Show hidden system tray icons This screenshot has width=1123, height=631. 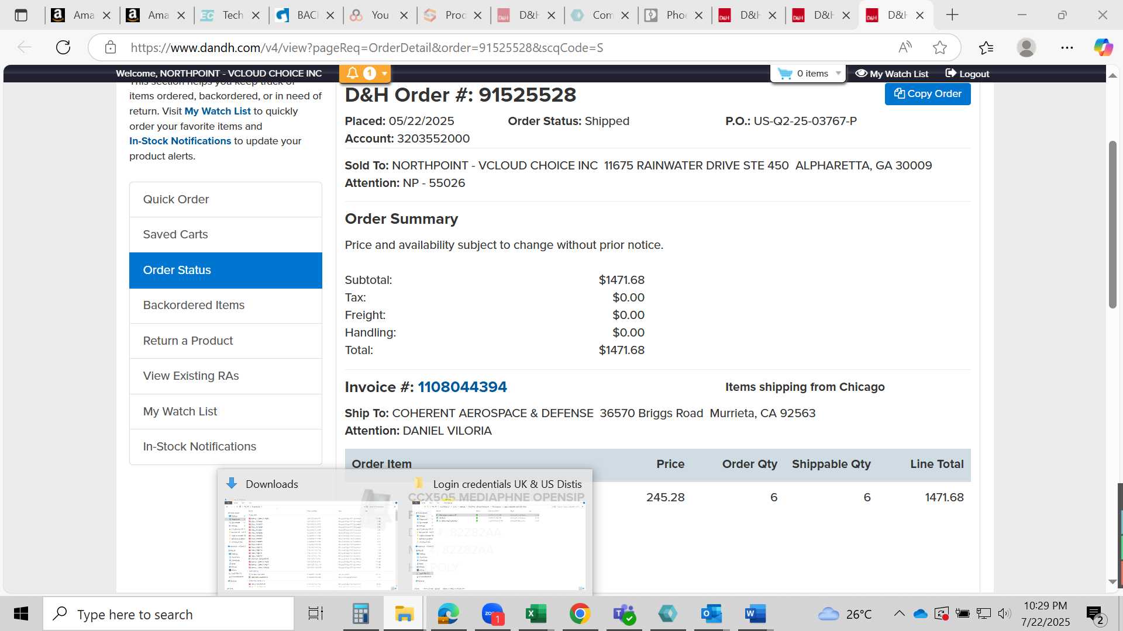tap(900, 613)
